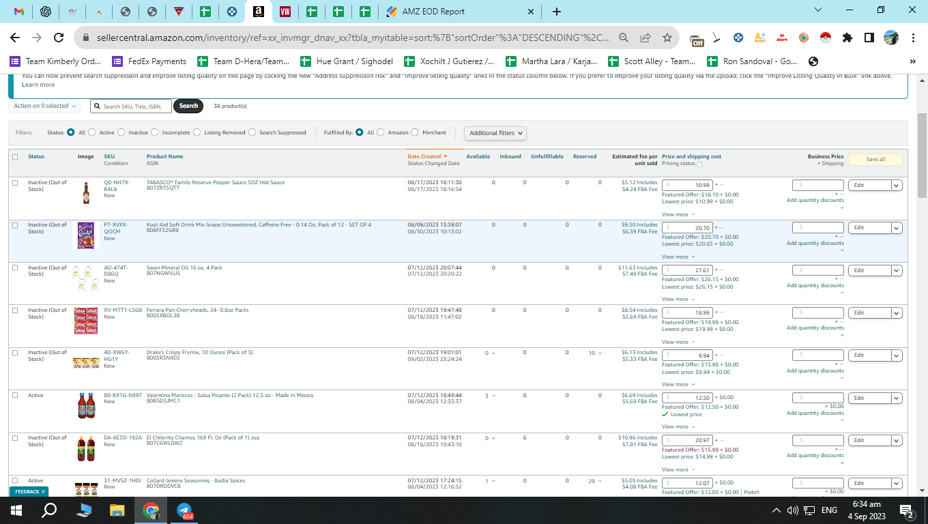Open Telegram from the taskbar
The image size is (928, 524).
tap(184, 510)
